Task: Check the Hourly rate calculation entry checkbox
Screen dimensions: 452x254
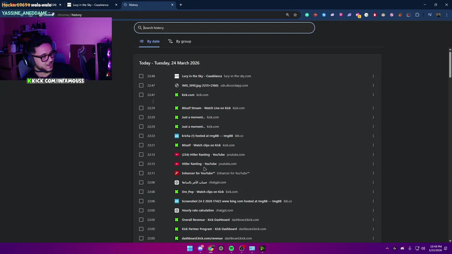Action: (x=141, y=210)
